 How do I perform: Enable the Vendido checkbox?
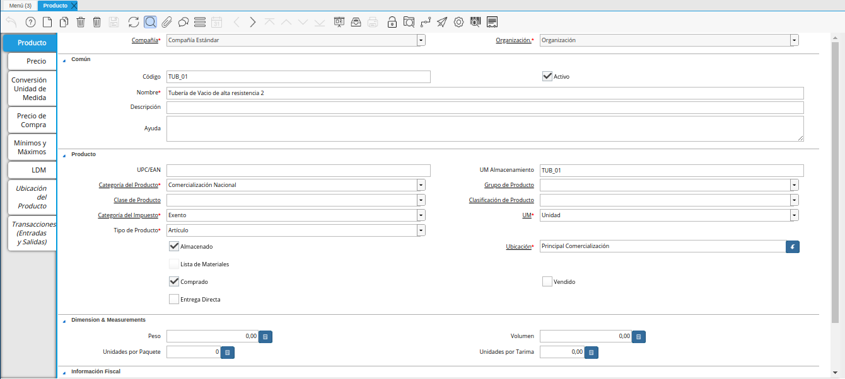[x=547, y=281]
